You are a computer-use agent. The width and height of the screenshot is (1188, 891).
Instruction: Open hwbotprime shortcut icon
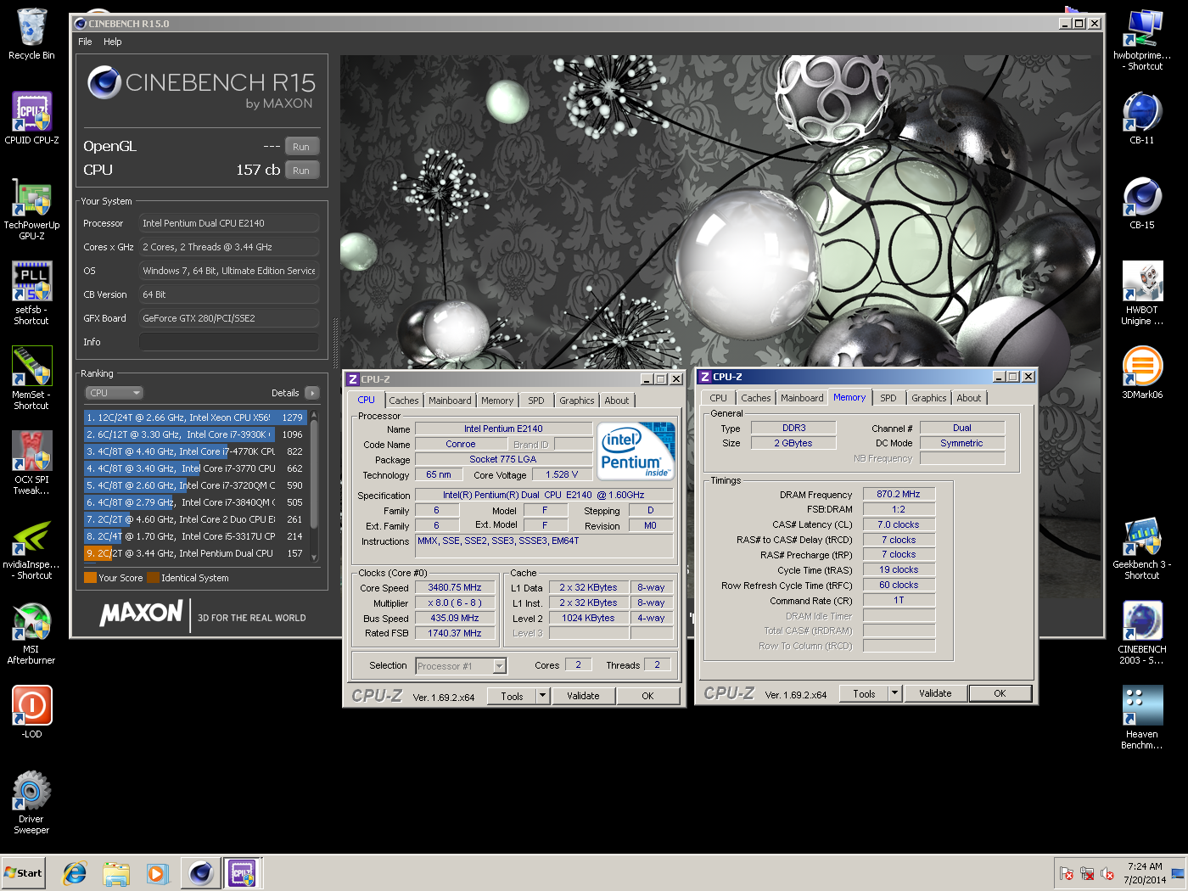tap(1142, 39)
